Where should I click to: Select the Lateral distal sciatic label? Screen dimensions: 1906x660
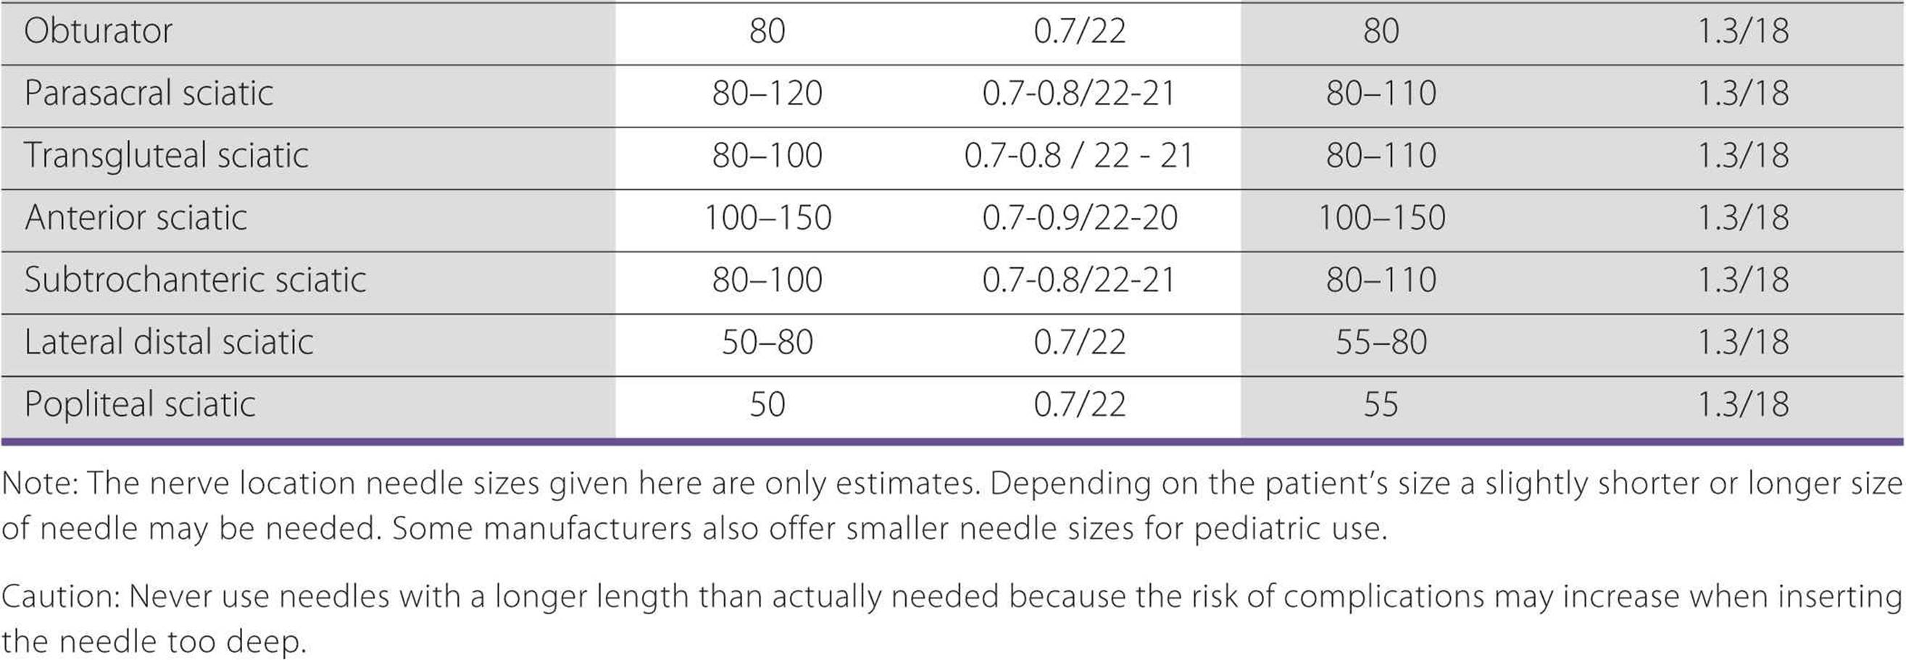168,342
